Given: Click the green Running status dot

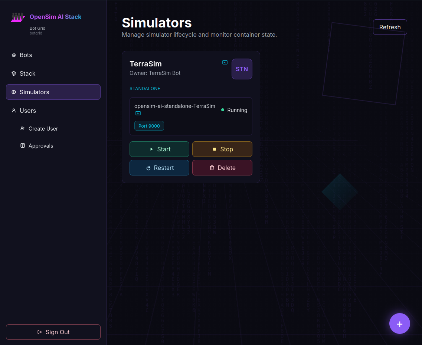Looking at the screenshot, I should pos(223,110).
